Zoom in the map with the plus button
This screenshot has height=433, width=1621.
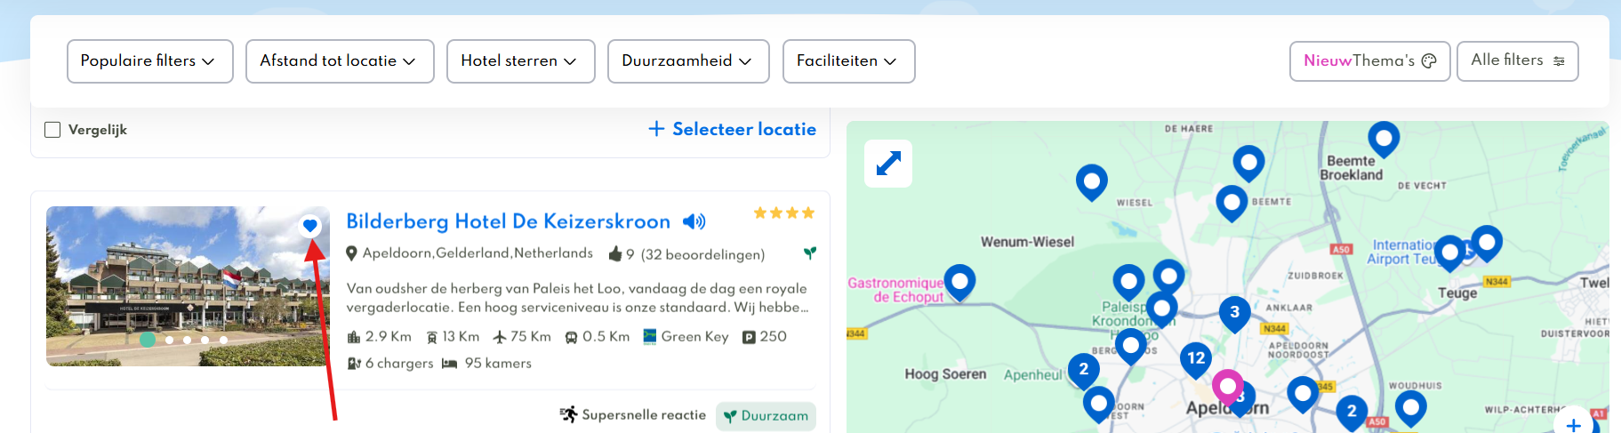coord(1573,424)
